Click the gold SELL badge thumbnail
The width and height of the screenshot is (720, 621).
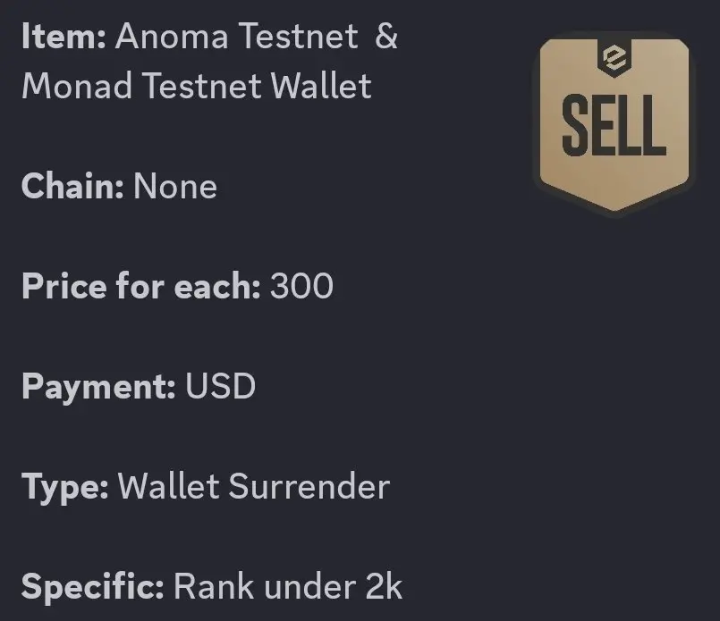[x=614, y=125]
